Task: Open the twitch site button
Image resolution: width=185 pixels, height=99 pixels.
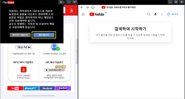Action: pos(63,88)
